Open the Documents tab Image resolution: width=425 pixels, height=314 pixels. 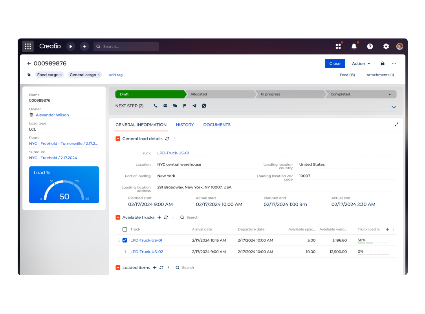pos(217,125)
